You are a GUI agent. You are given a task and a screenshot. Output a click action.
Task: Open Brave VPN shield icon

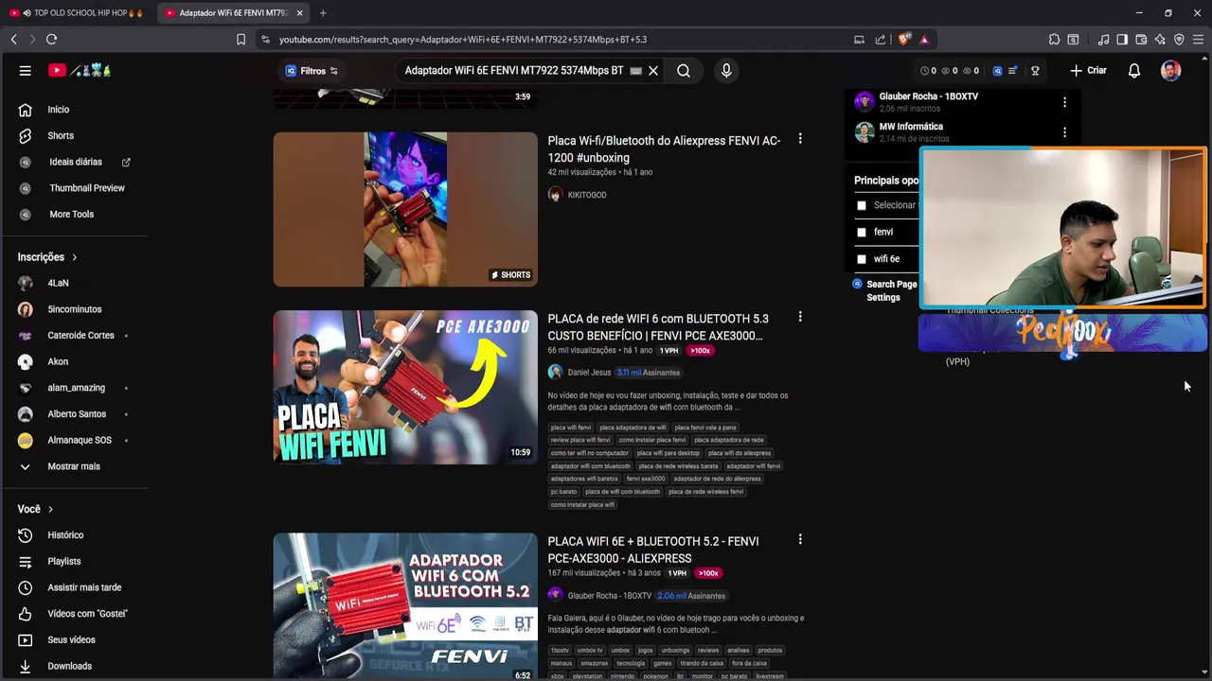[1179, 40]
